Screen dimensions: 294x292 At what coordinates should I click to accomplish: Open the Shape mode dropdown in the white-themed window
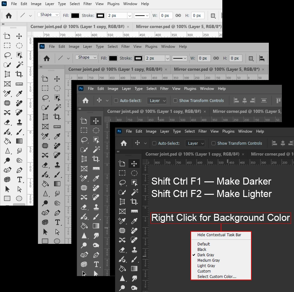pyautogui.click(x=48, y=15)
